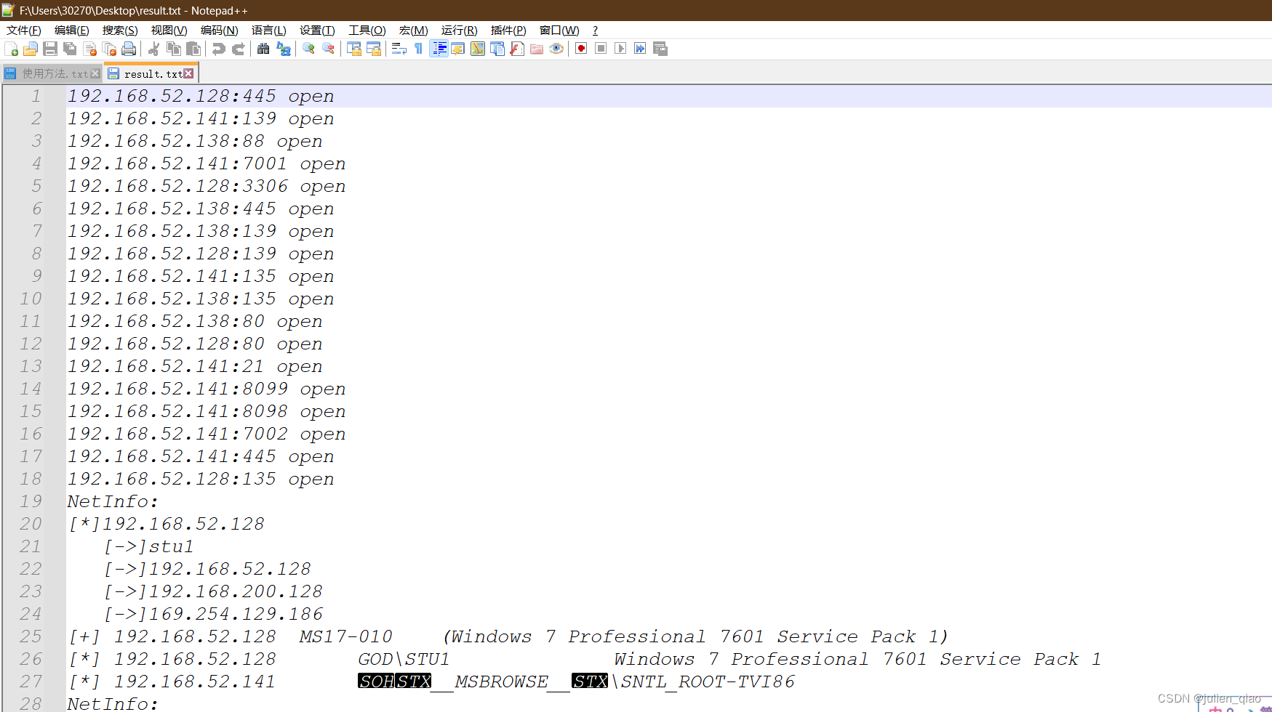Start macro recording with the red record button

click(x=581, y=49)
